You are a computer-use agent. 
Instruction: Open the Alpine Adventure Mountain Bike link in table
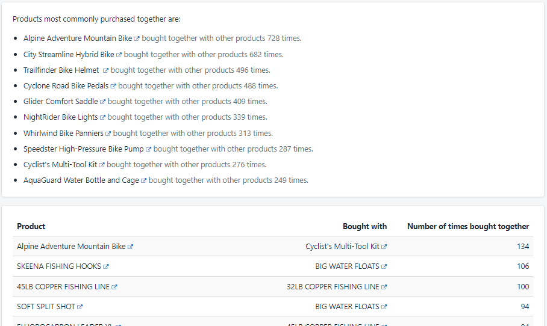coord(71,247)
